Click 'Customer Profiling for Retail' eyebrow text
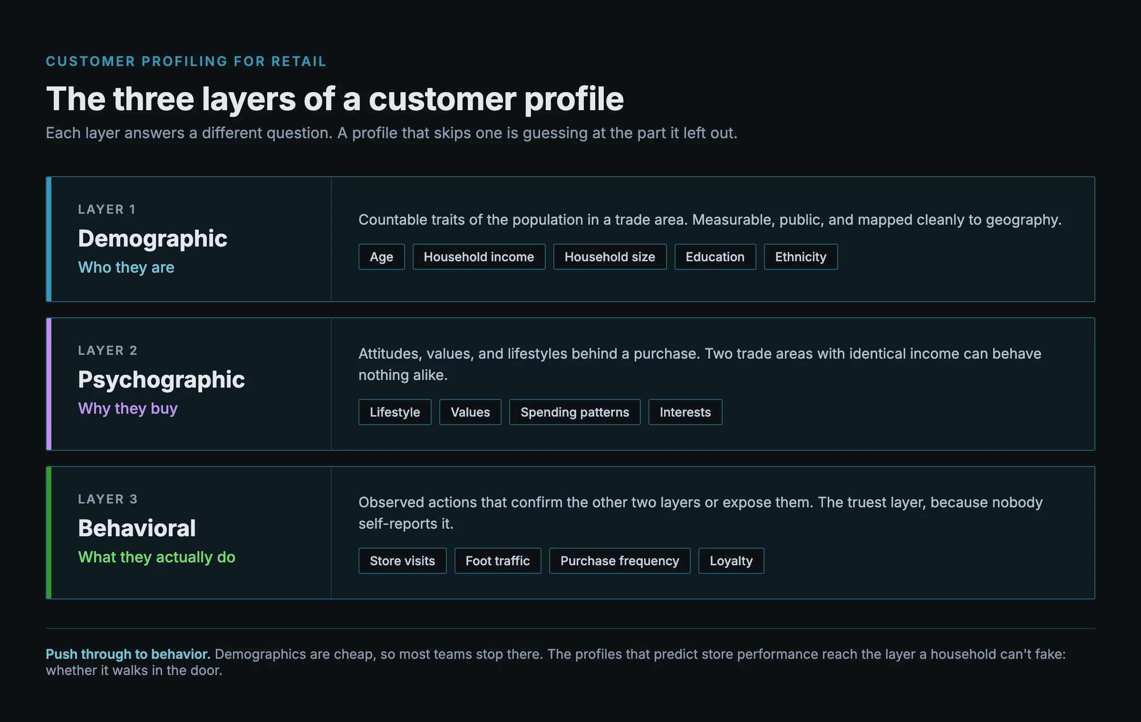Viewport: 1141px width, 722px height. click(x=186, y=61)
